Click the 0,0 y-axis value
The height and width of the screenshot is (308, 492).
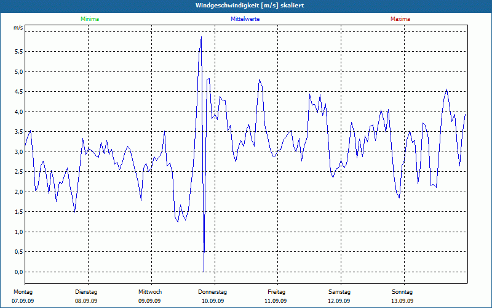pos(19,272)
